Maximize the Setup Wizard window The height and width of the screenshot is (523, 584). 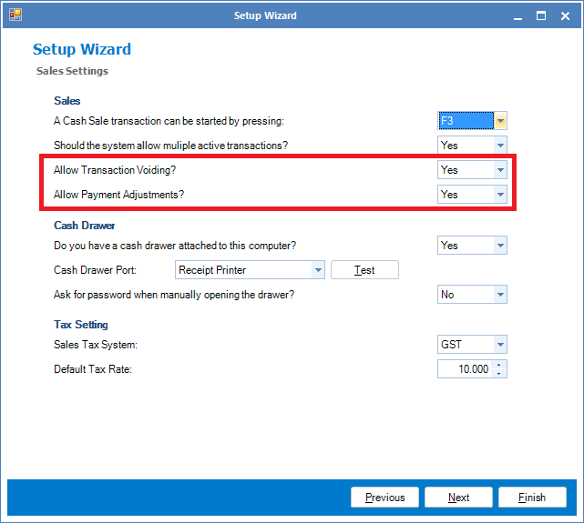541,15
